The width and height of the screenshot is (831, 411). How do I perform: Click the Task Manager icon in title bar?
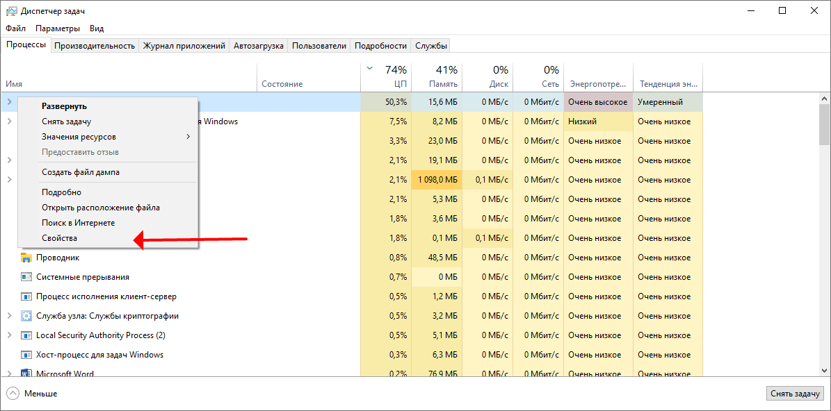11,11
